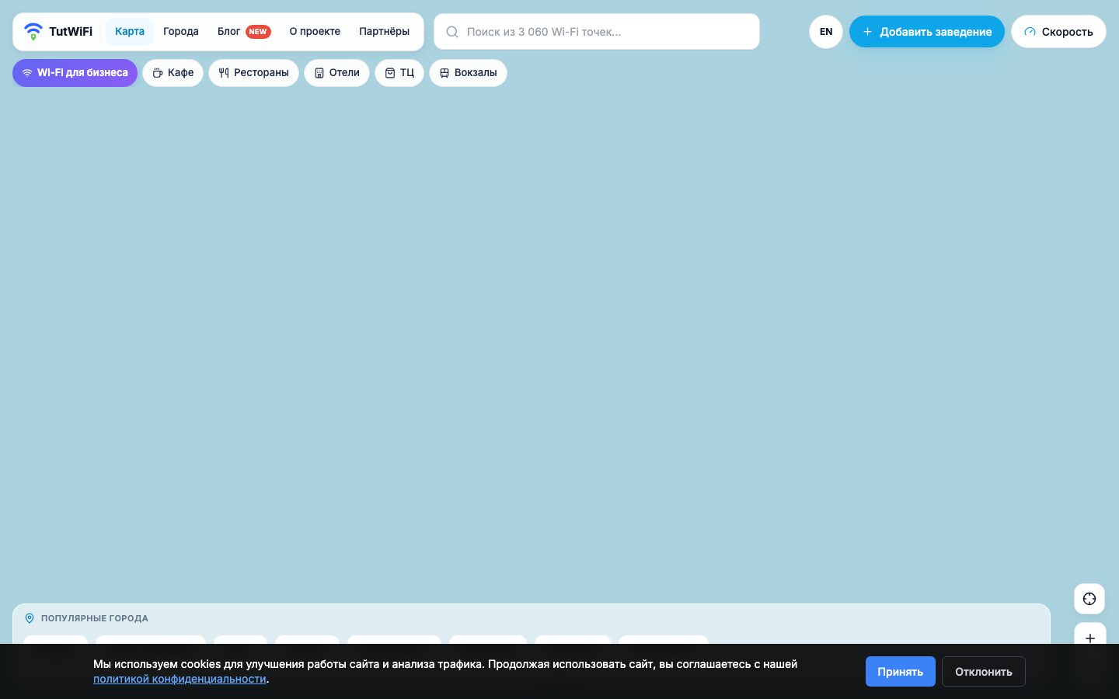Viewport: 1119px width, 699px height.
Task: Filter map by Рестораны
Action: [x=254, y=73]
